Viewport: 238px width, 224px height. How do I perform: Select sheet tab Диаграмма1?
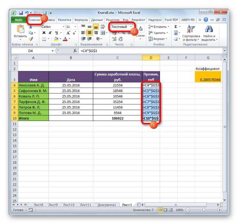click(x=106, y=205)
